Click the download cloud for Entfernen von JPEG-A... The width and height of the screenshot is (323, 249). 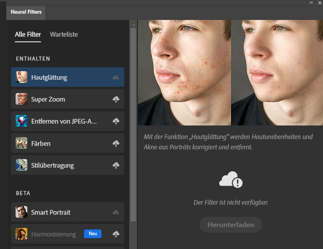116,121
